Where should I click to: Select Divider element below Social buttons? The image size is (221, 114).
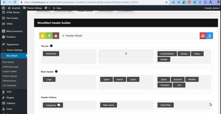click(x=164, y=59)
